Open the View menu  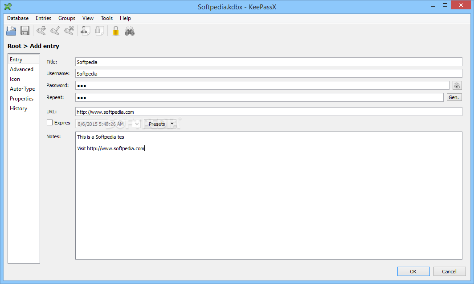pyautogui.click(x=88, y=18)
